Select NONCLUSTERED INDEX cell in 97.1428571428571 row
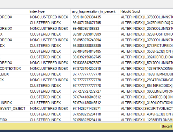 point(49,109)
